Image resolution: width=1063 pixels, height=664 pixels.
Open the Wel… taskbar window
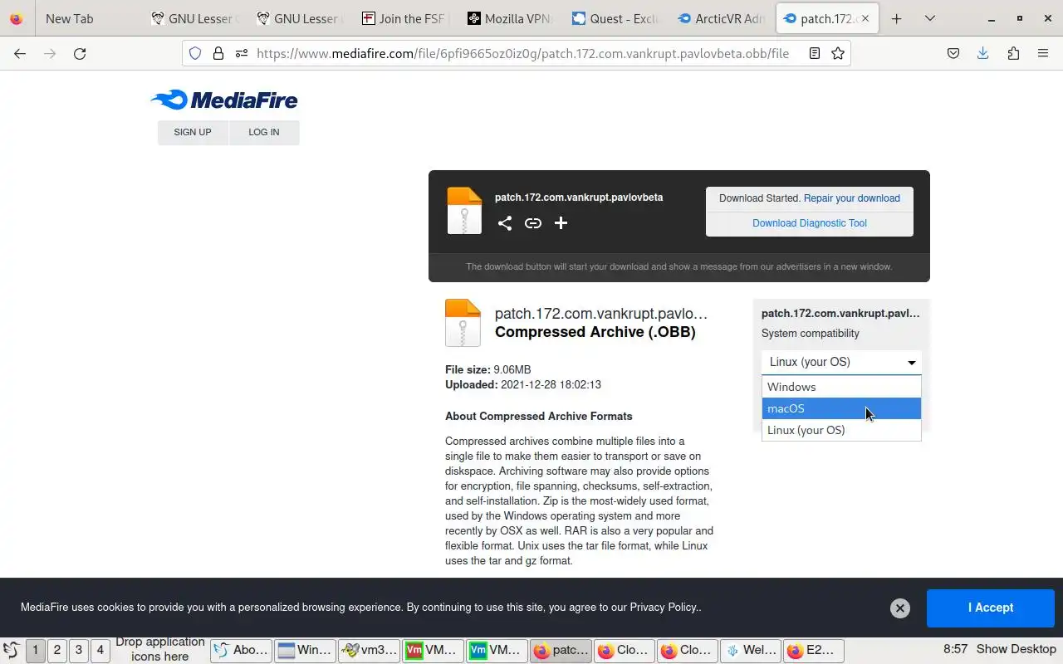[x=750, y=650]
